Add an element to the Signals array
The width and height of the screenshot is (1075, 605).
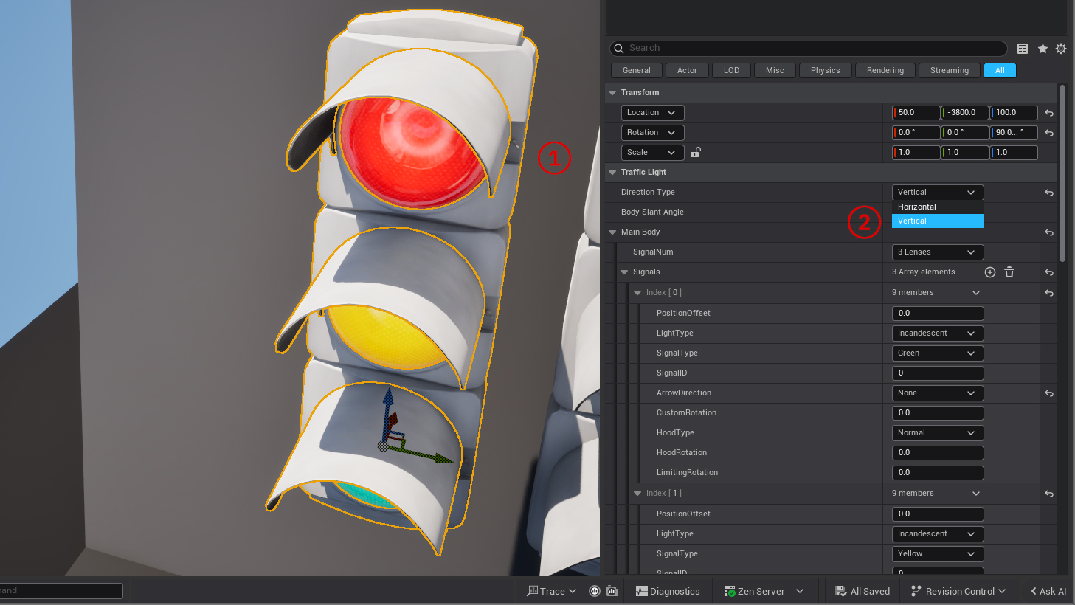pos(990,272)
